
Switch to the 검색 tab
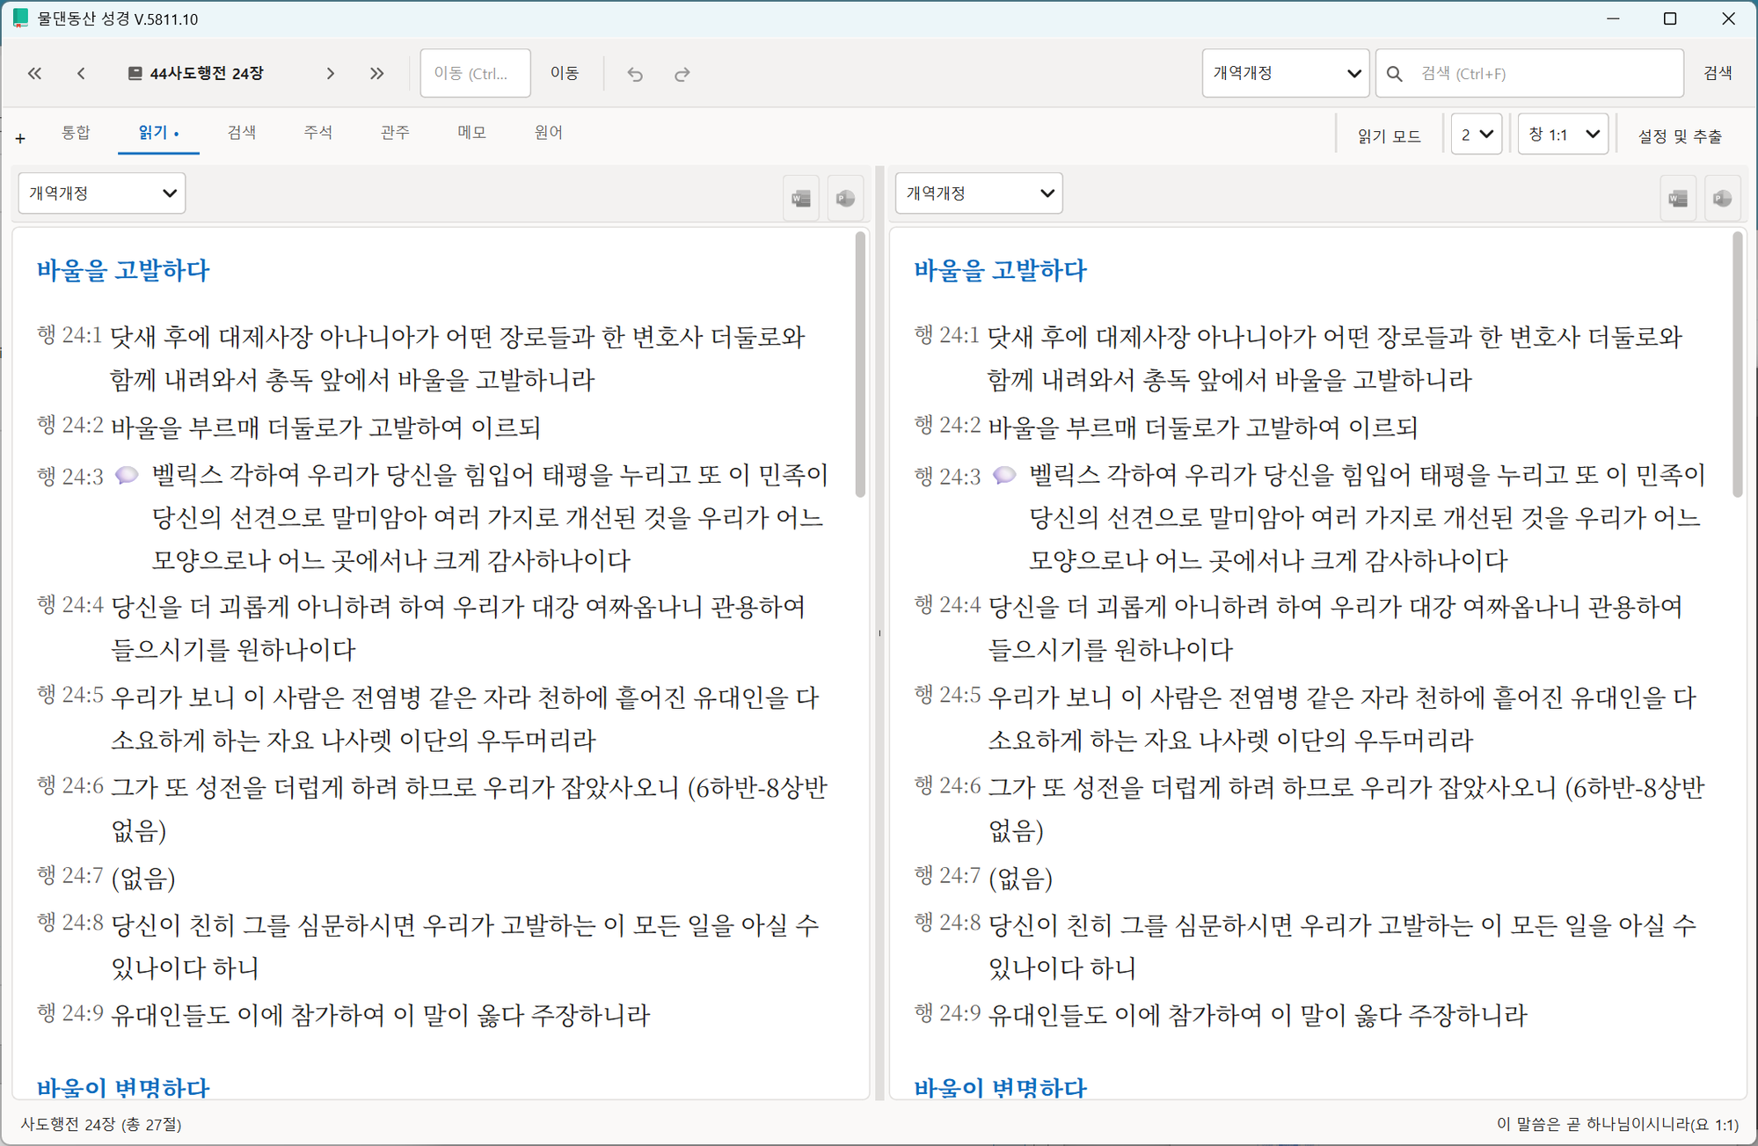click(241, 133)
